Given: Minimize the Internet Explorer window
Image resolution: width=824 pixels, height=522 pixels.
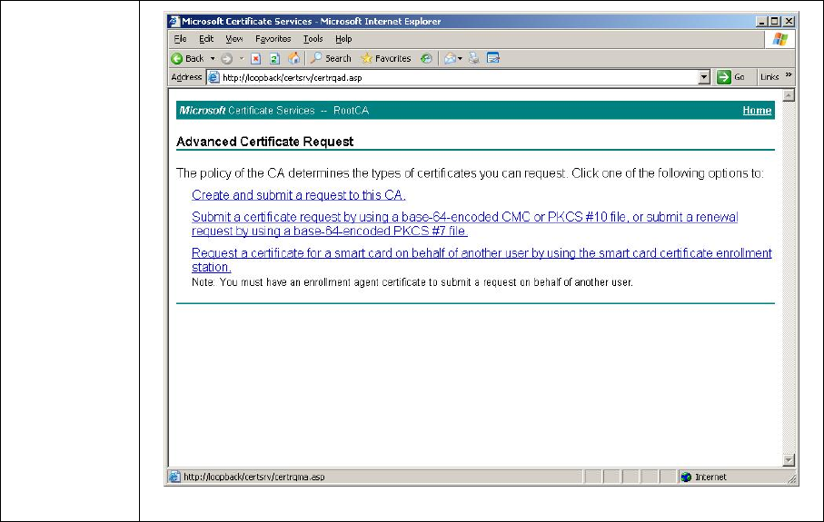Looking at the screenshot, I should pos(762,22).
